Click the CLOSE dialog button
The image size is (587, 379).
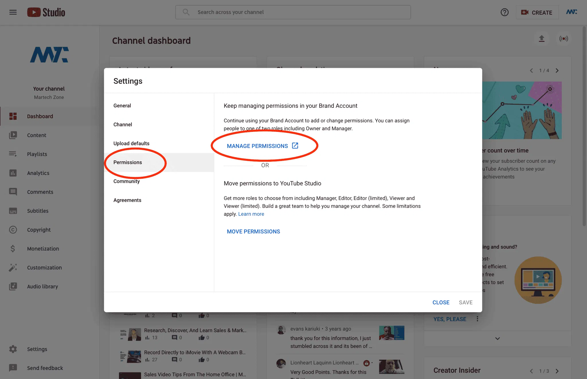pos(441,302)
